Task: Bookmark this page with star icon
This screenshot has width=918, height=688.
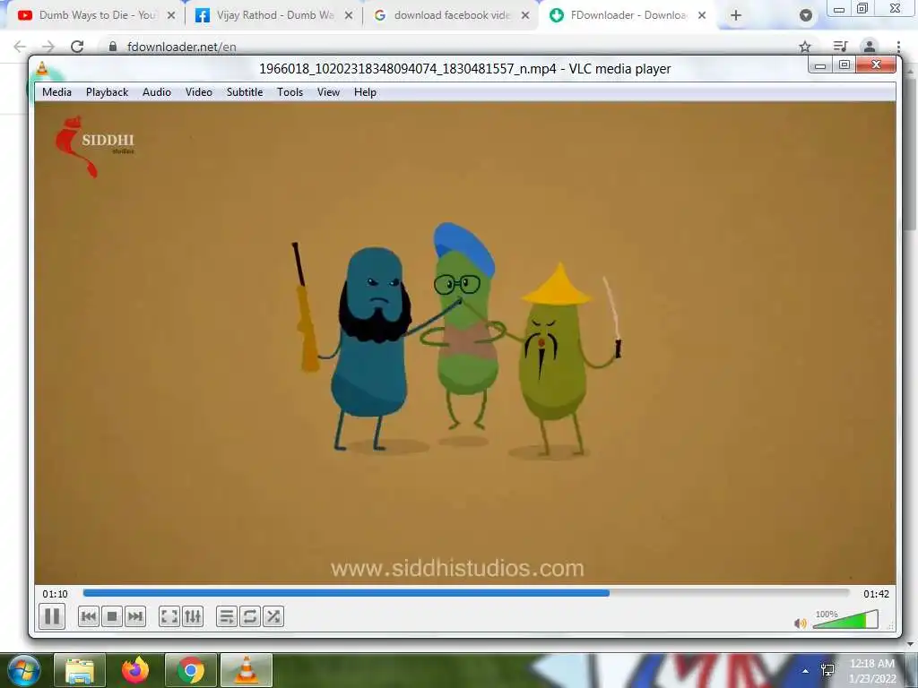Action: coord(805,47)
